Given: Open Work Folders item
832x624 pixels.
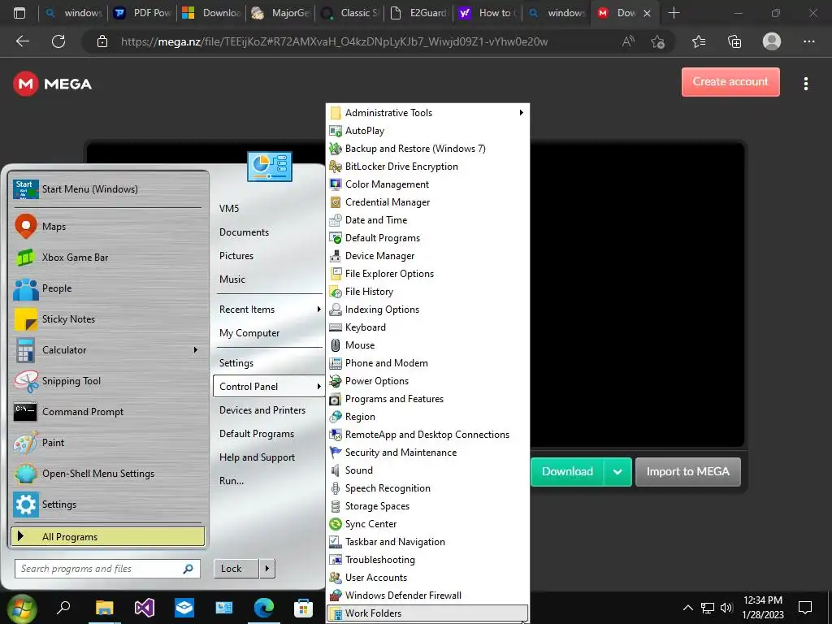Looking at the screenshot, I should click(x=427, y=613).
